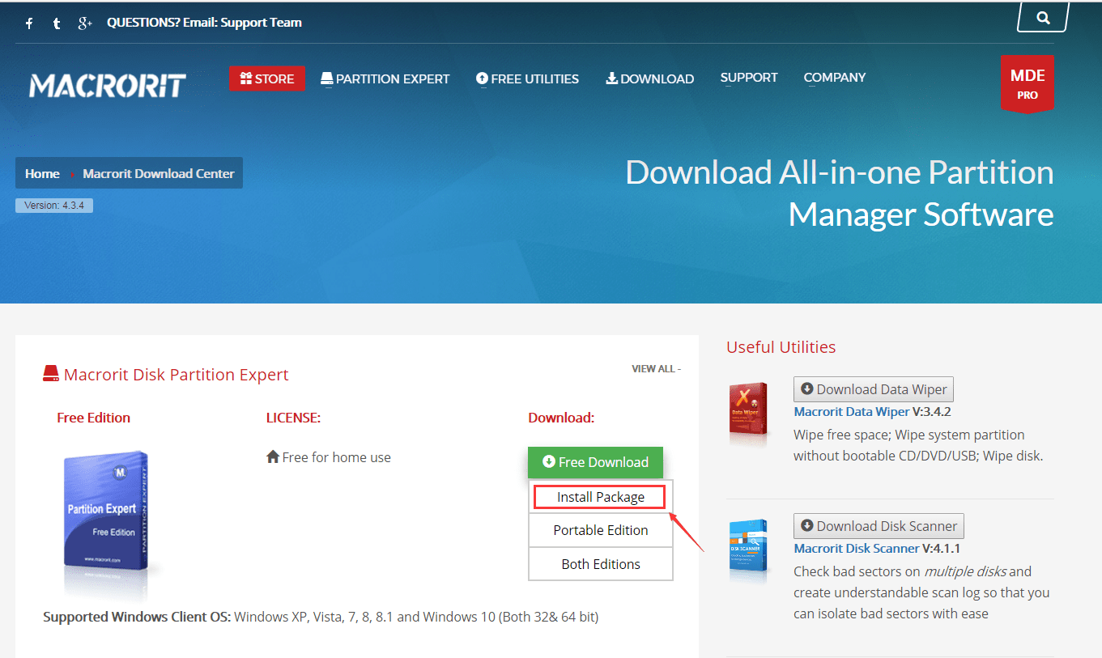Choose Both Editions option
The image size is (1102, 658).
coord(601,564)
